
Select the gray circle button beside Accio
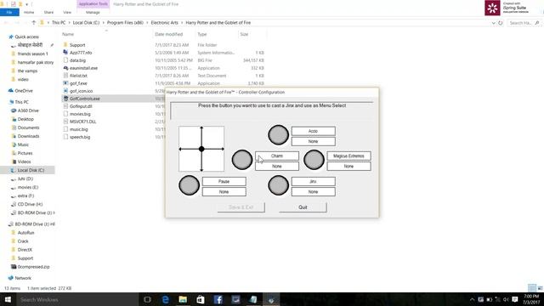(x=278, y=135)
